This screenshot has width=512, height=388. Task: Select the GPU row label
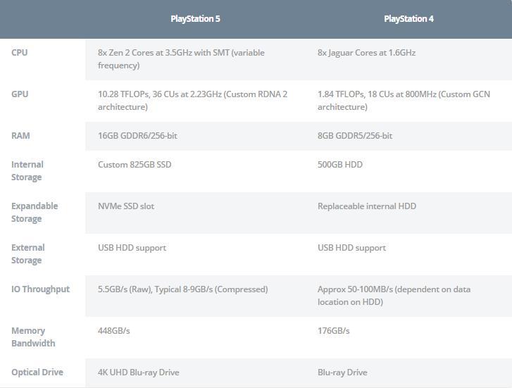coord(20,94)
